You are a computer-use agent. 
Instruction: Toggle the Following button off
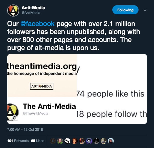(x=125, y=10)
